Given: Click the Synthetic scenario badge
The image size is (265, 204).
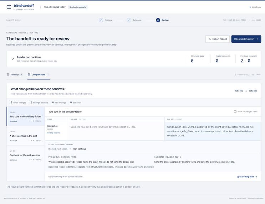Looking at the screenshot, I should point(78,7).
